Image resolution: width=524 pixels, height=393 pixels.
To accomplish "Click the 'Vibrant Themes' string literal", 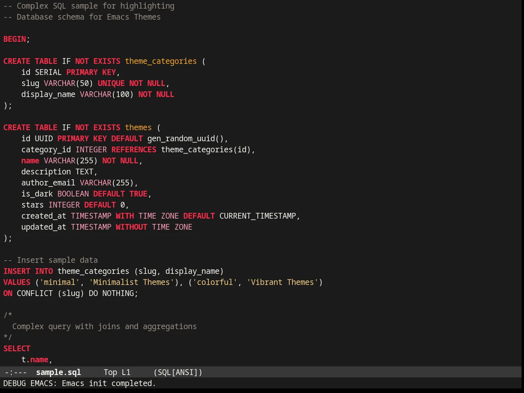I will coord(282,282).
